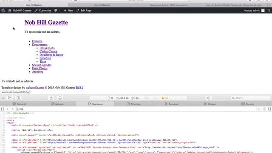The image size is (272, 153).
Task: Click the style.css stylesheet link source line
Action: [x=103, y=142]
